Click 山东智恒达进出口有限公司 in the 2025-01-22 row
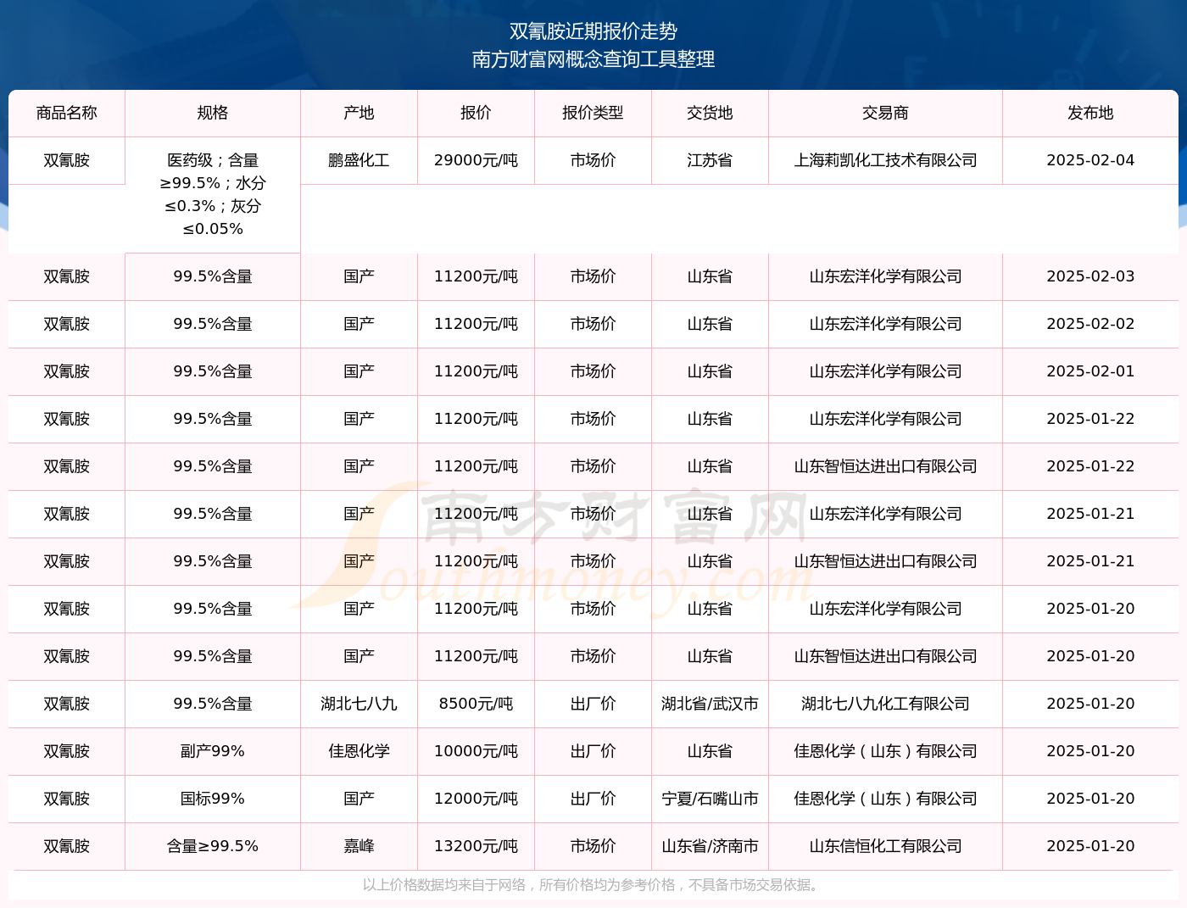The width and height of the screenshot is (1187, 908). click(x=885, y=466)
